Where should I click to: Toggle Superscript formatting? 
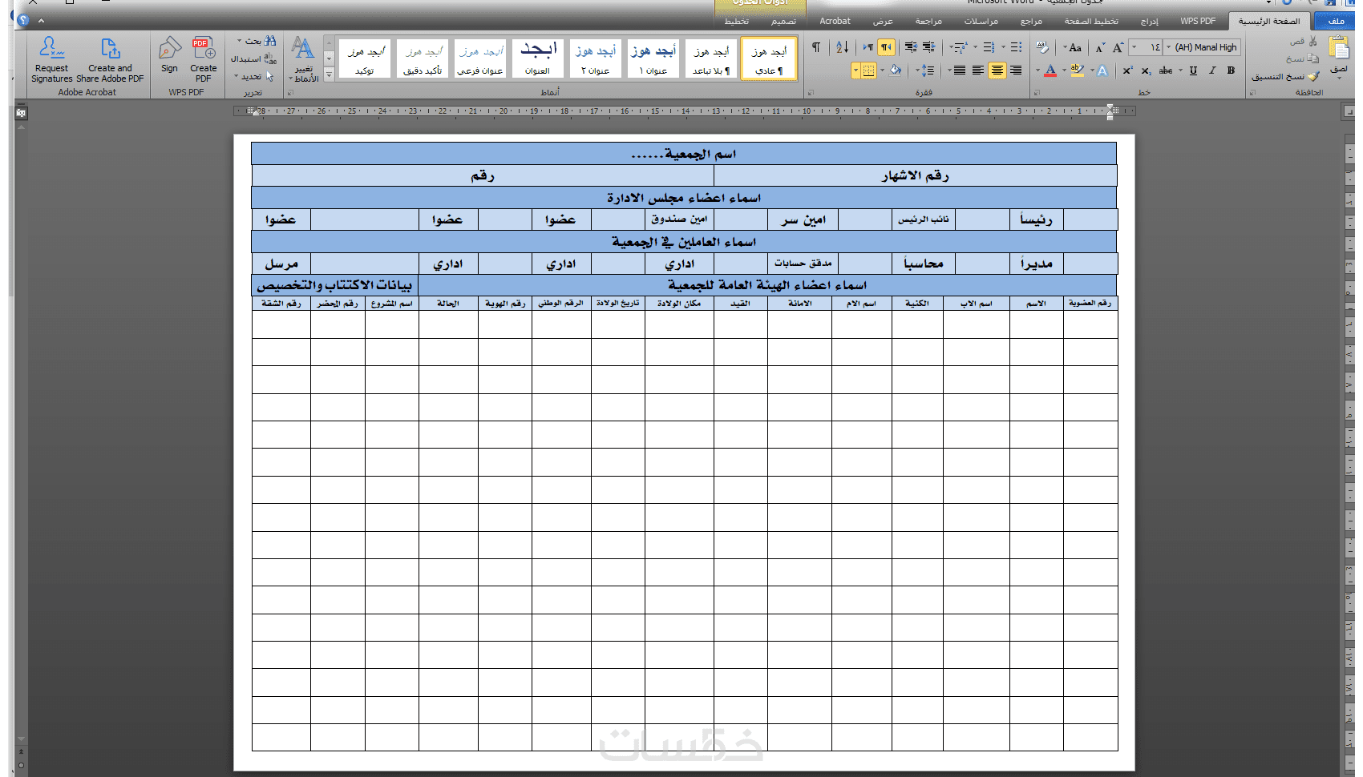point(1127,70)
